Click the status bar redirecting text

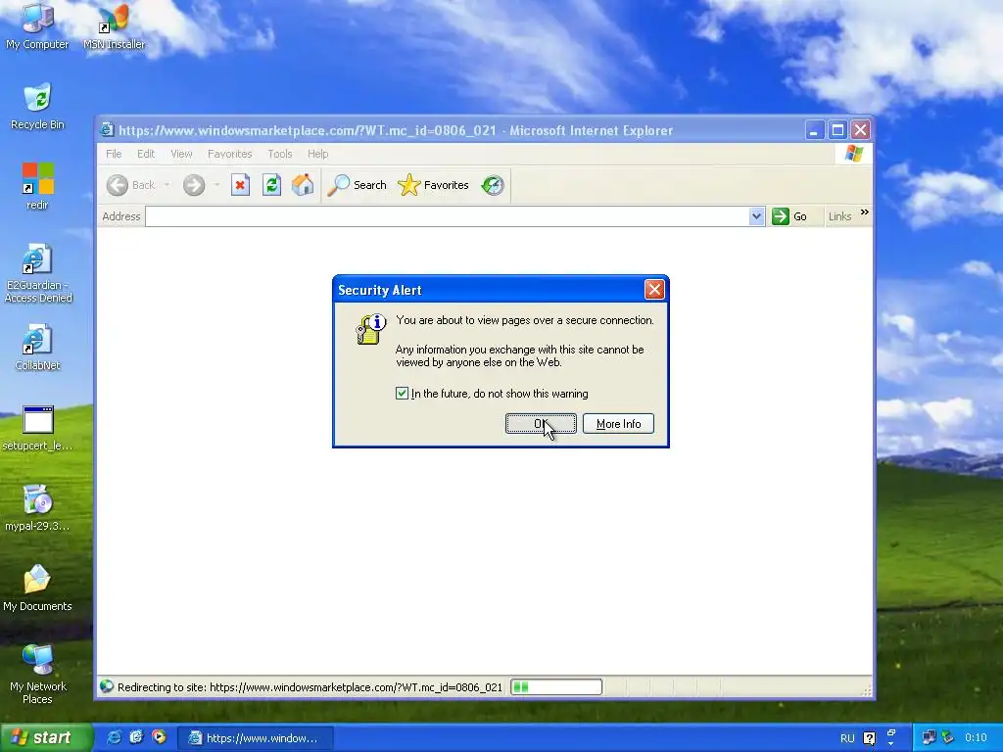click(x=310, y=687)
